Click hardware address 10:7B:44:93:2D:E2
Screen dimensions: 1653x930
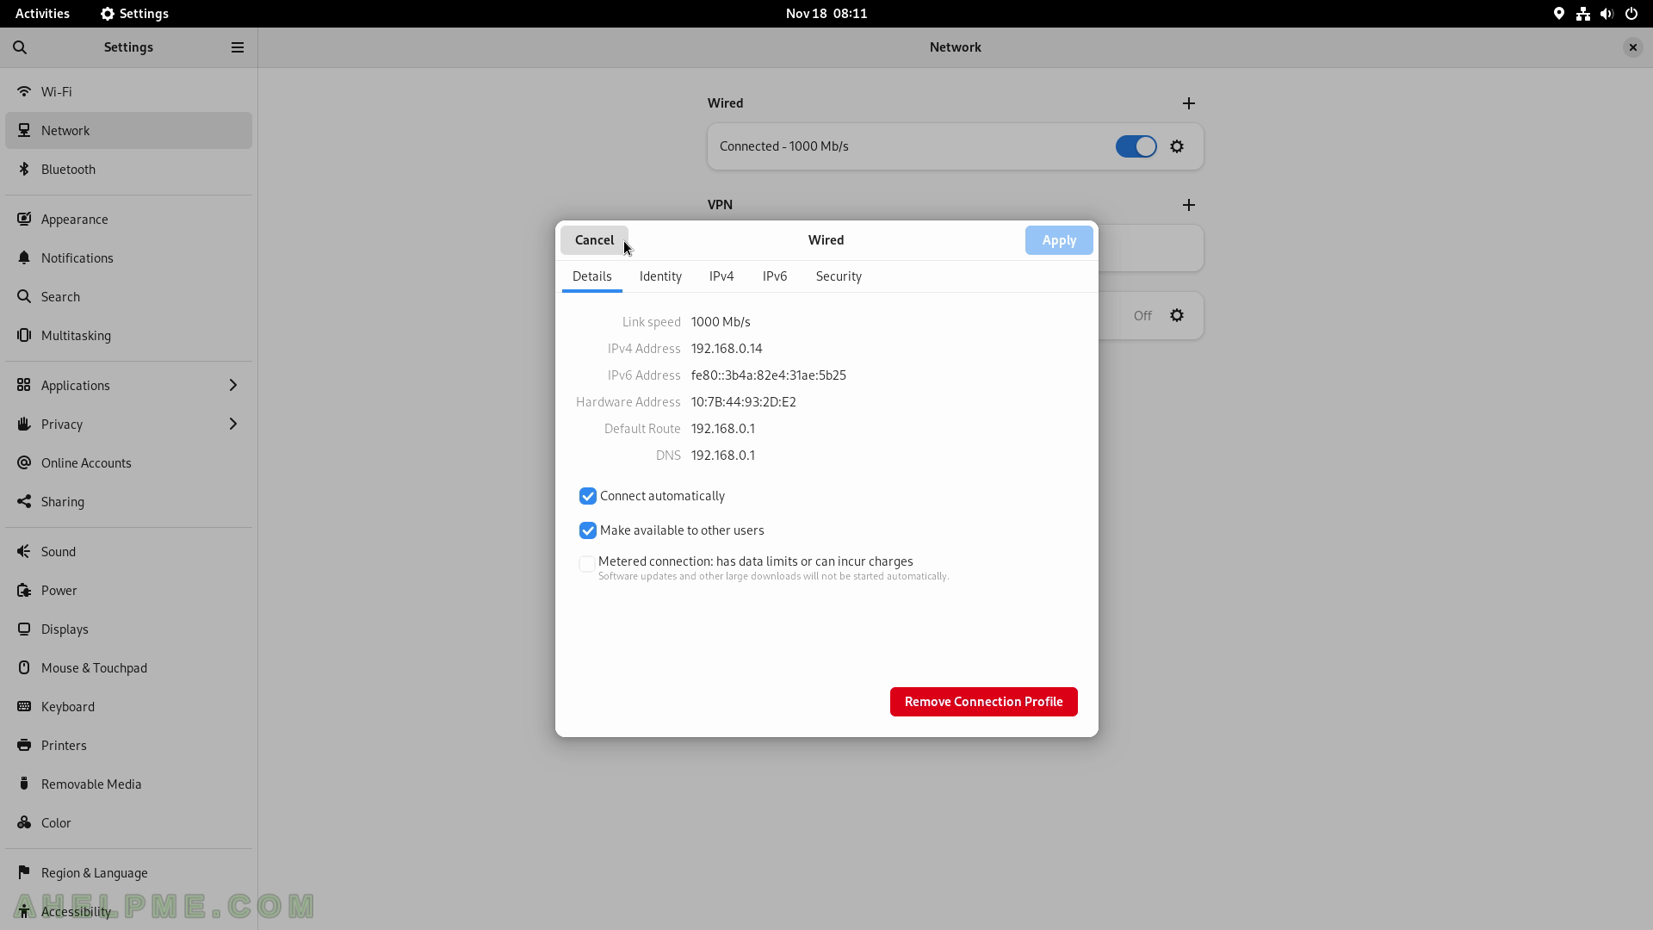point(744,402)
